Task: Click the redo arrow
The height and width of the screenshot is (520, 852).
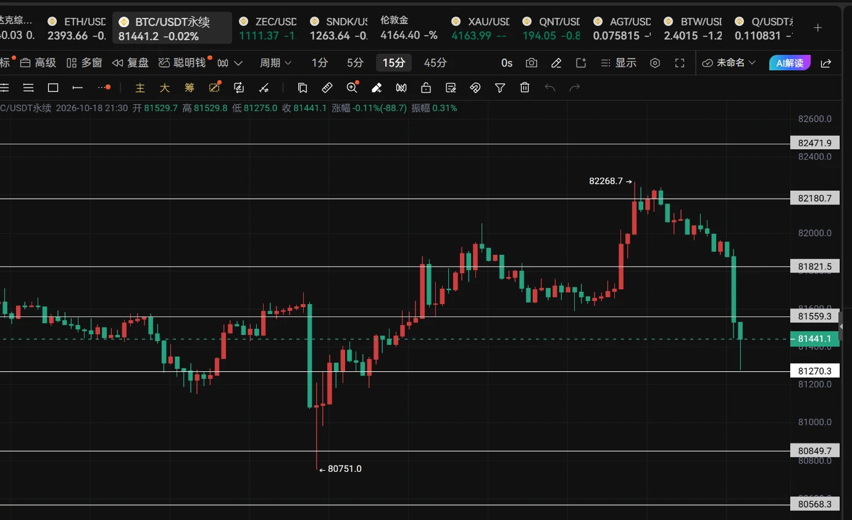Action: click(x=574, y=88)
